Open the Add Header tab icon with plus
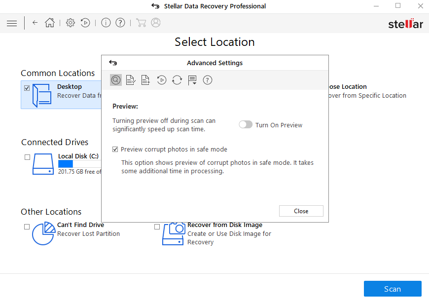 [x=145, y=80]
